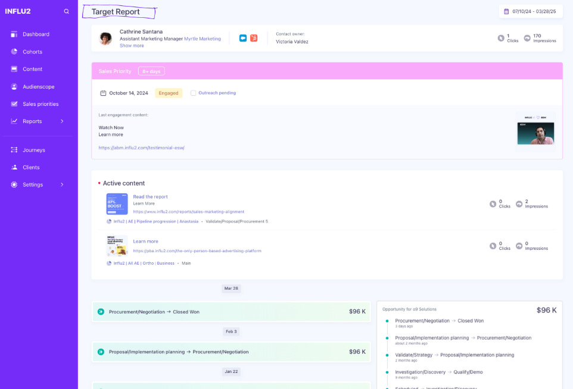Click the 8+ days badge in Sales Priority
The width and height of the screenshot is (573, 389).
click(x=151, y=71)
